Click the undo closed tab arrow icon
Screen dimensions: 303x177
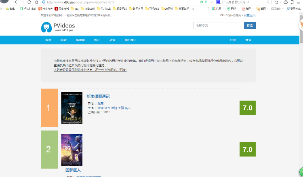(x=277, y=2)
